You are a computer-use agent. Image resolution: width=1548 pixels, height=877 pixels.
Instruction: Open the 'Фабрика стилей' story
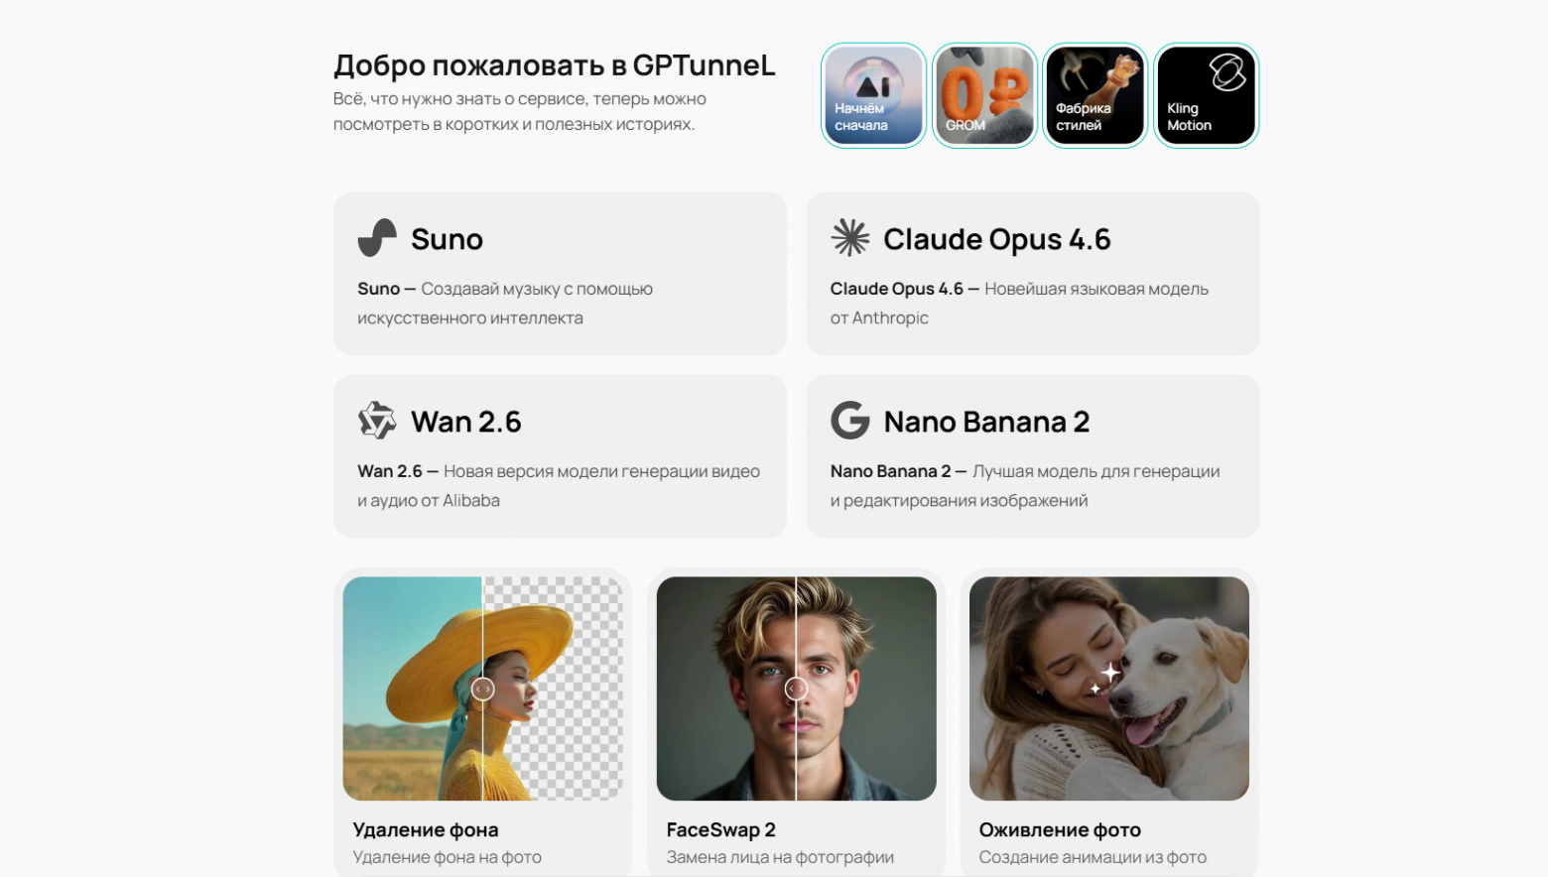point(1096,95)
